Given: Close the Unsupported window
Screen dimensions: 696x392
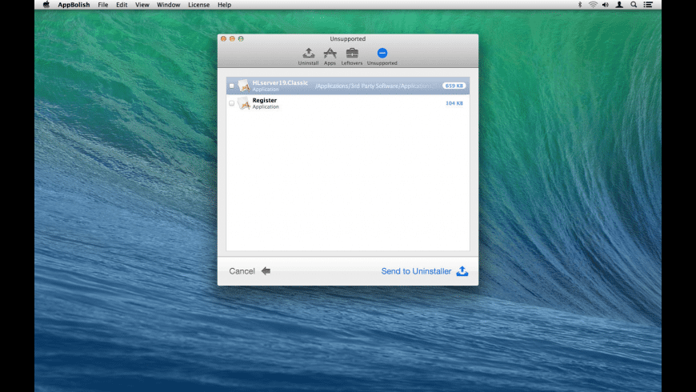Looking at the screenshot, I should tap(224, 38).
